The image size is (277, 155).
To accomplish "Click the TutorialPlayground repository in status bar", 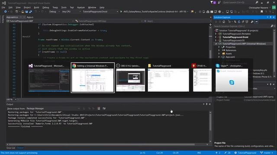I will point(245,153).
